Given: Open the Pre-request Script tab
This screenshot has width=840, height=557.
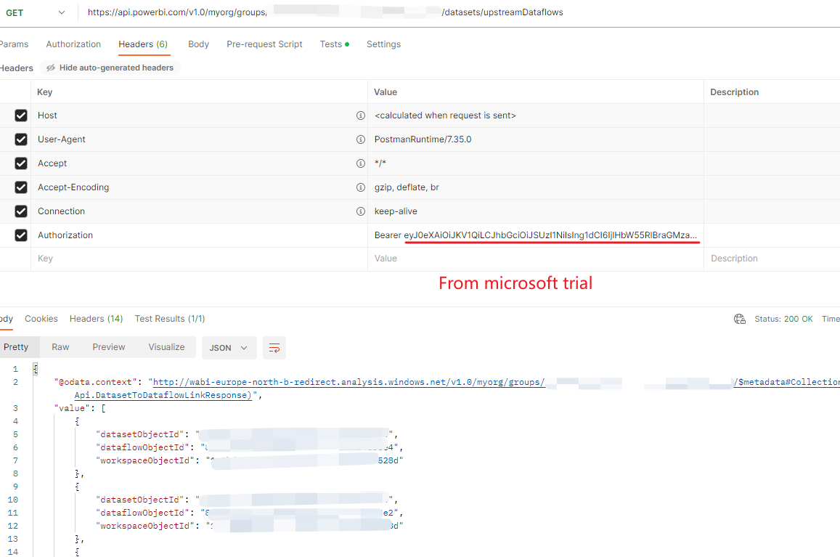Looking at the screenshot, I should click(x=264, y=44).
